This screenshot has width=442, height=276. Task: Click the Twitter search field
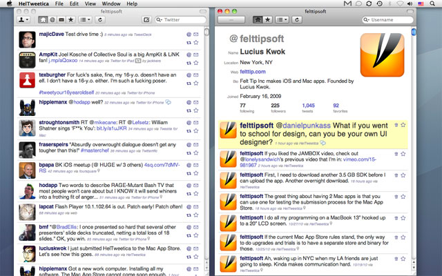(x=181, y=20)
